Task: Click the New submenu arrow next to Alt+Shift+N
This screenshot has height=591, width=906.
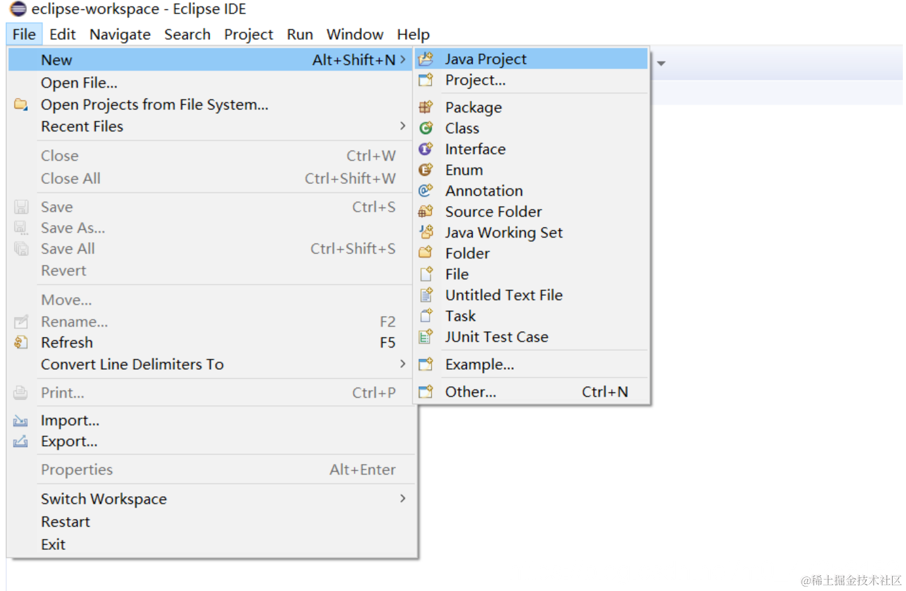Action: 402,59
